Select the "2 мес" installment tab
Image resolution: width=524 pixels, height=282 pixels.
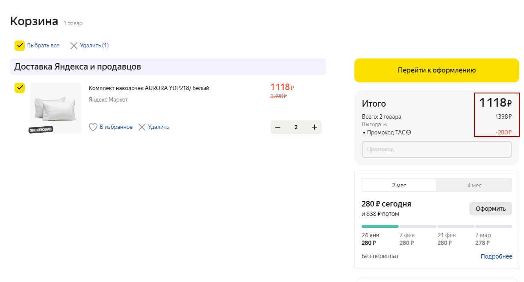(x=399, y=185)
